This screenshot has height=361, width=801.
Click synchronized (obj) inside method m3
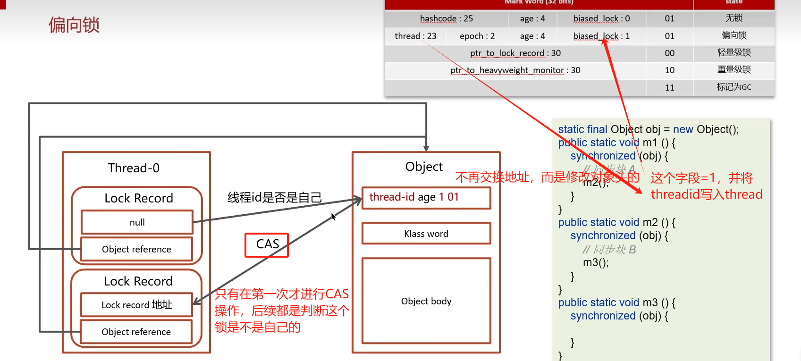(x=619, y=316)
